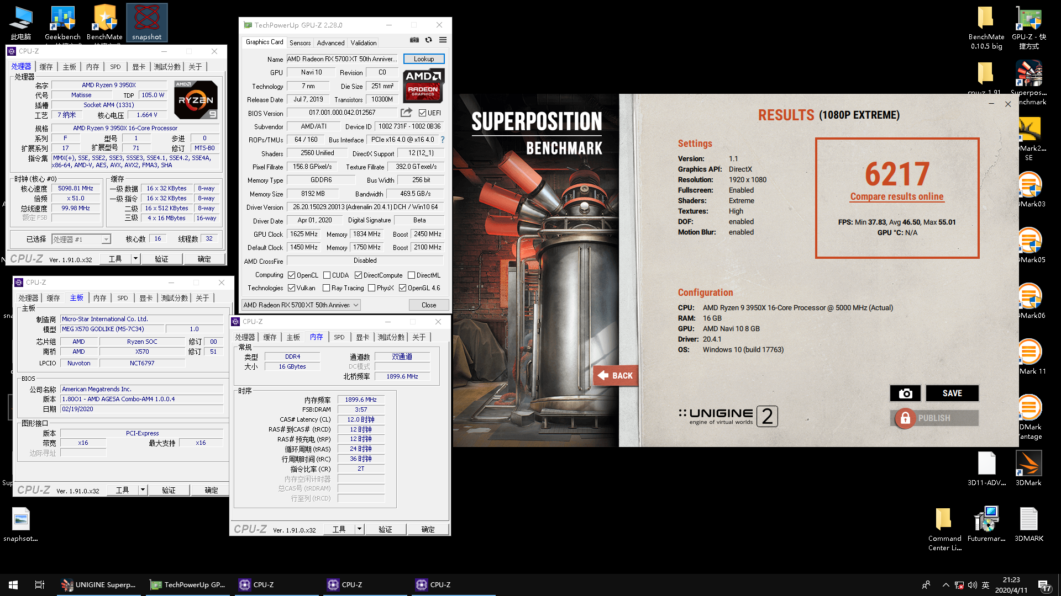Viewport: 1061px width, 596px height.
Task: Click Compare results online link
Action: (897, 196)
